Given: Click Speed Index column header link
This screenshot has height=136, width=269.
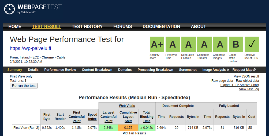Looking at the screenshot, I should click(92, 117).
